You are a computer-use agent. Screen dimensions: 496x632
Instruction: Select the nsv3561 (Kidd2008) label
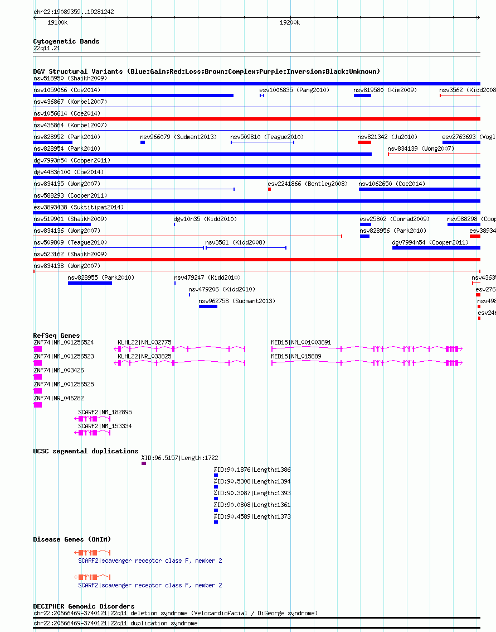(235, 242)
